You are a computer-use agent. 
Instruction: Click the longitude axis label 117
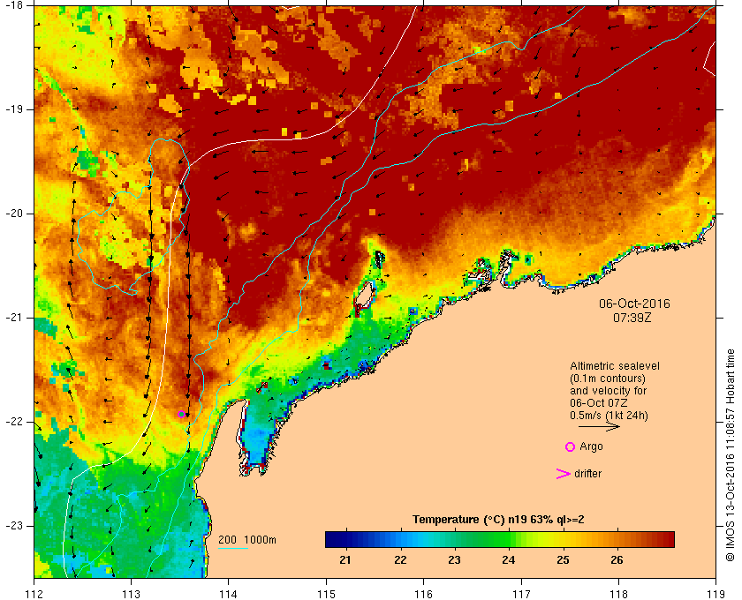click(521, 594)
